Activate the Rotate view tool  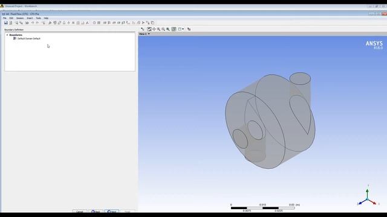[x=149, y=29]
